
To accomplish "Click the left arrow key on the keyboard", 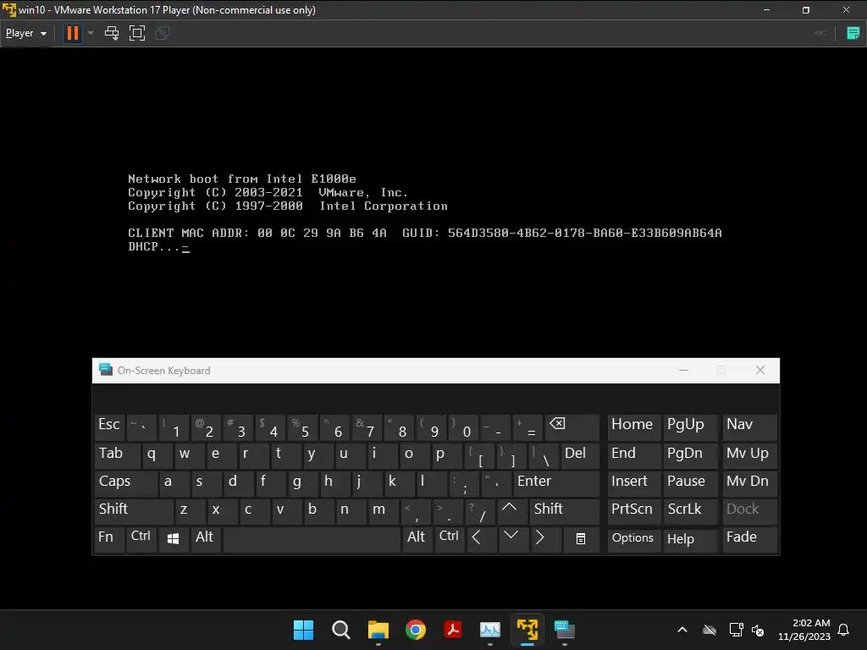I will click(481, 539).
